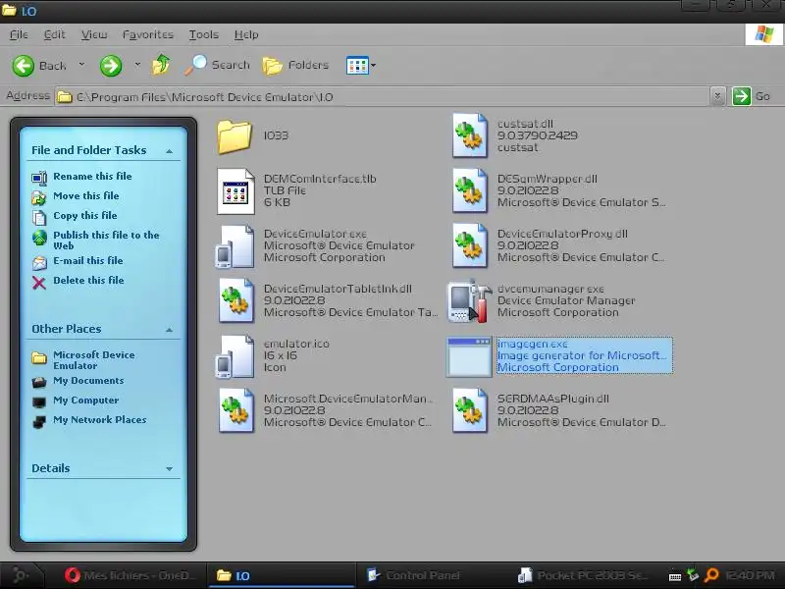The width and height of the screenshot is (785, 589).
Task: Click the Move this file link text
Action: click(x=86, y=195)
